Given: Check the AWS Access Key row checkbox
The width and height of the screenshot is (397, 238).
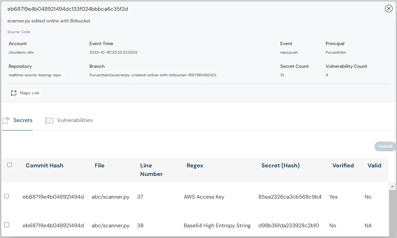Looking at the screenshot, I should (x=7, y=196).
